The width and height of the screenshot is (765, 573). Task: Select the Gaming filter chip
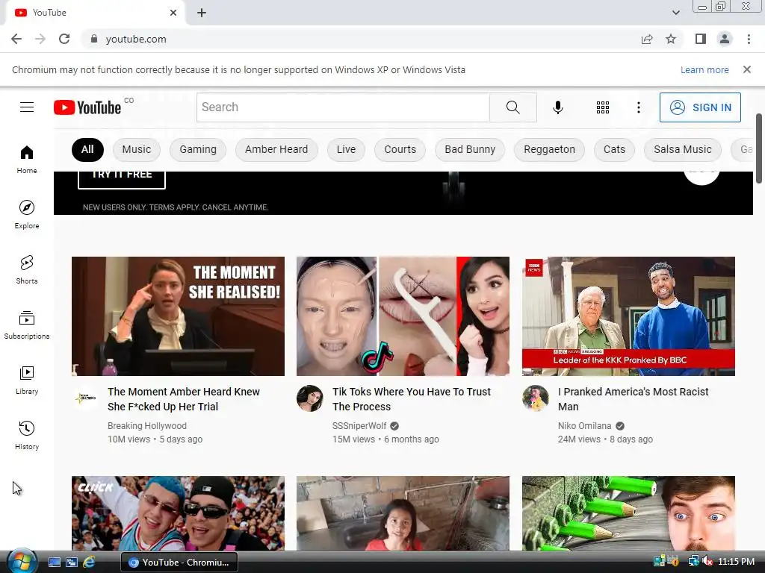tap(197, 149)
